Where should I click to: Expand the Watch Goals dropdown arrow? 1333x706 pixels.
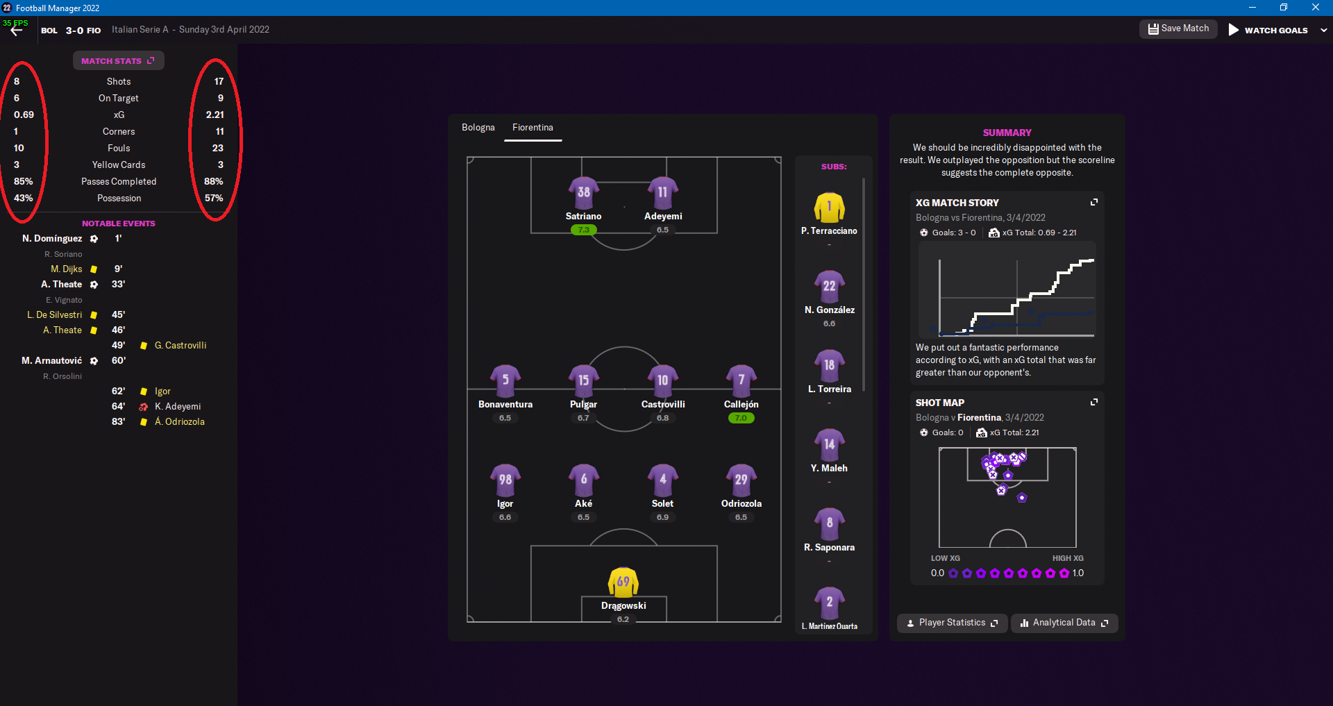[1323, 30]
